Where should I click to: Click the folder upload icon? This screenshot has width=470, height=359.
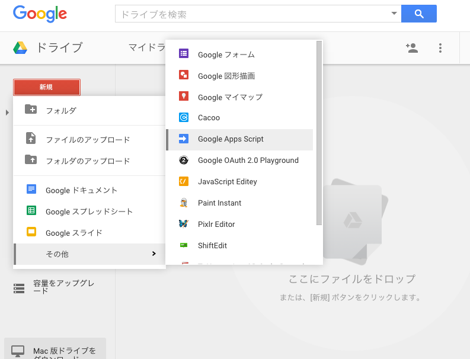[x=31, y=160]
